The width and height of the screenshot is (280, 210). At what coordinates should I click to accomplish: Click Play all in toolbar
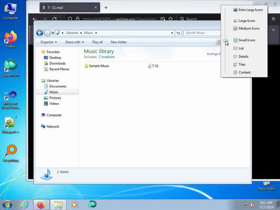coord(97,42)
